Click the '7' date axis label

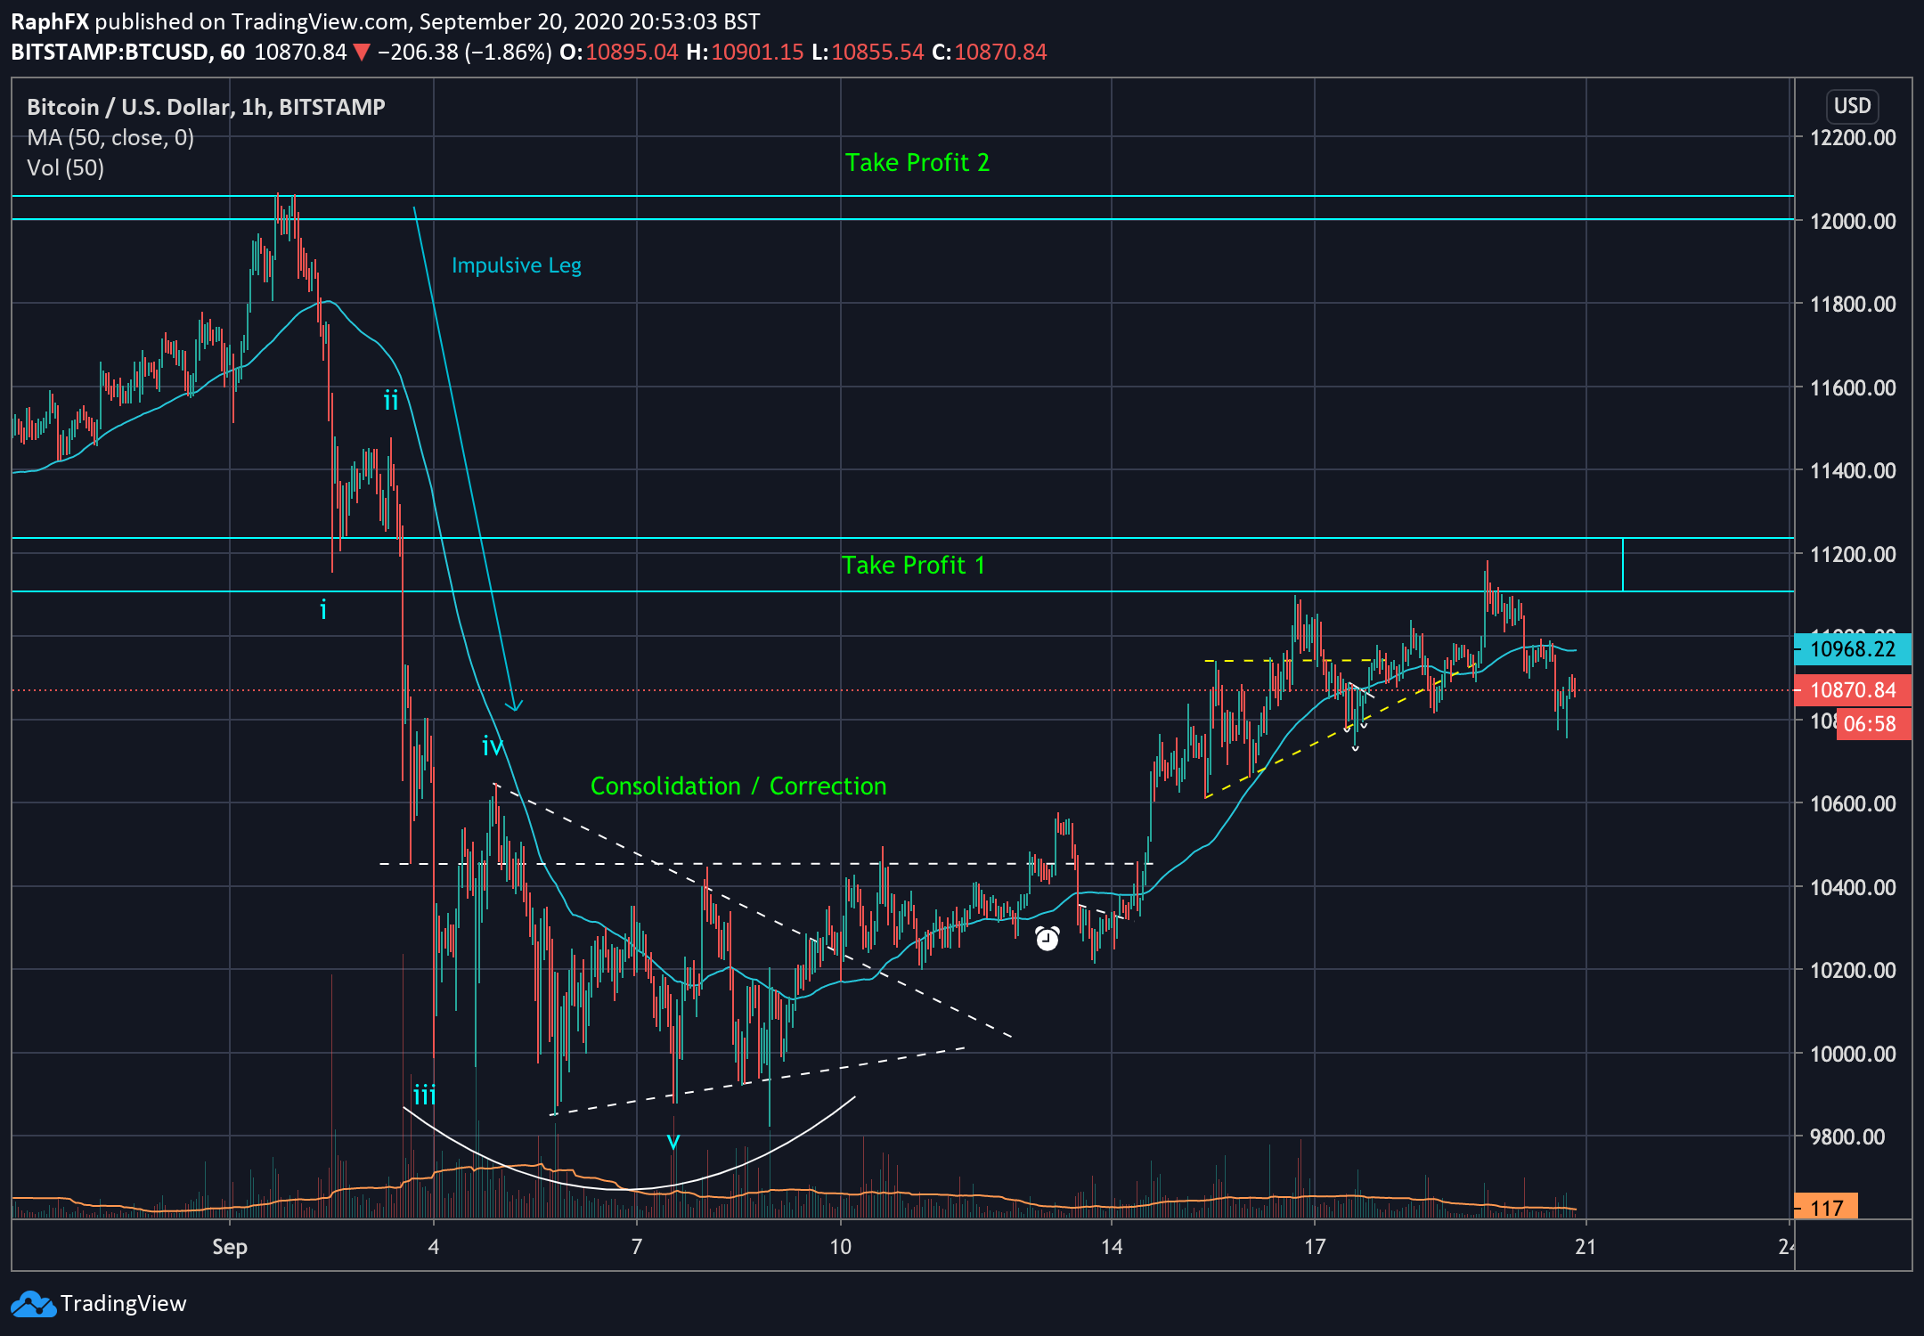click(x=637, y=1247)
